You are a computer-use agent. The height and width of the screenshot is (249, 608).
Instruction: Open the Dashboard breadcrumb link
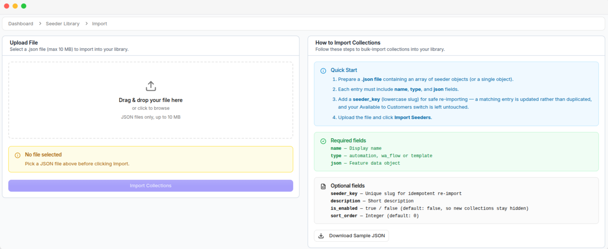21,24
